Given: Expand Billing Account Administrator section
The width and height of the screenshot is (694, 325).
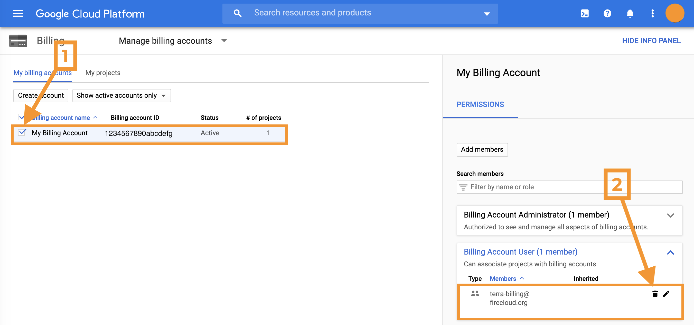Looking at the screenshot, I should point(670,215).
